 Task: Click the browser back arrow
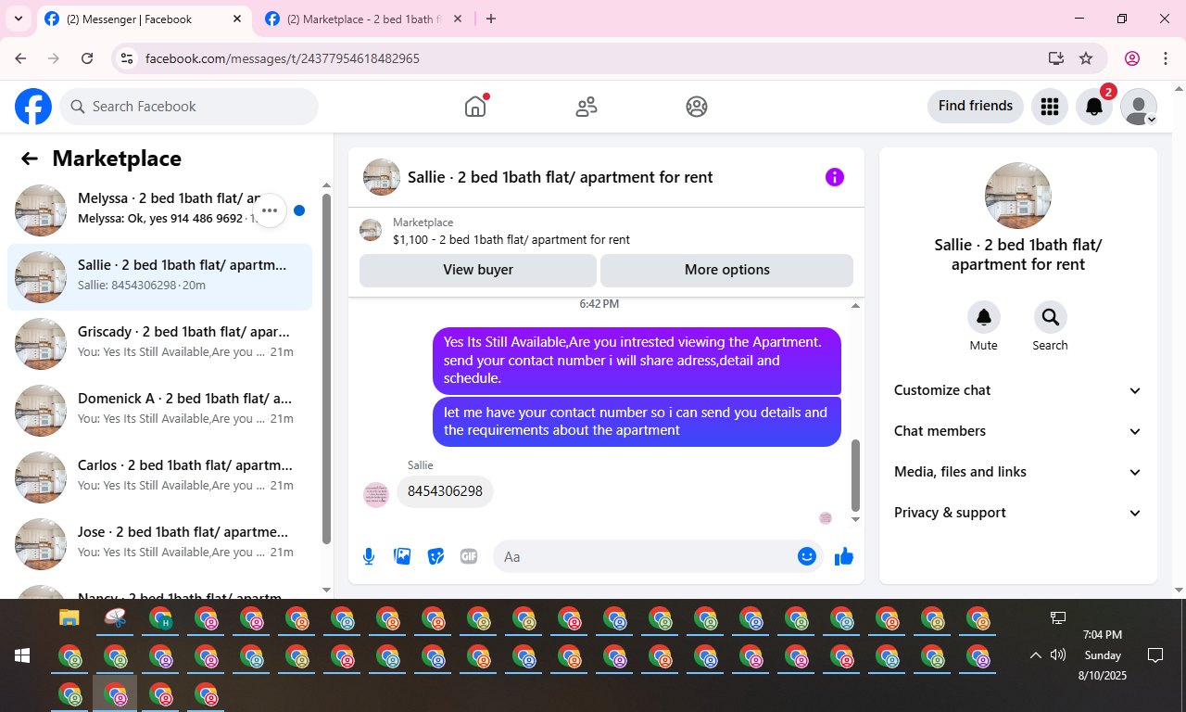20,58
